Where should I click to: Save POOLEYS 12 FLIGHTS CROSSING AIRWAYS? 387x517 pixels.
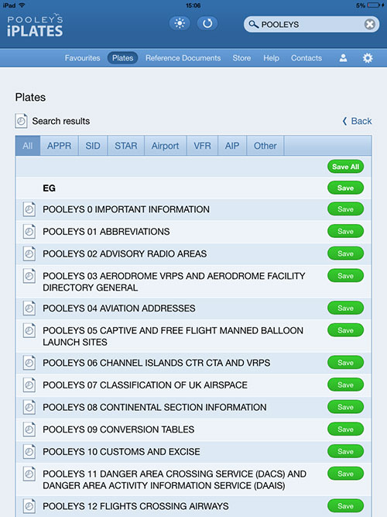coord(345,506)
